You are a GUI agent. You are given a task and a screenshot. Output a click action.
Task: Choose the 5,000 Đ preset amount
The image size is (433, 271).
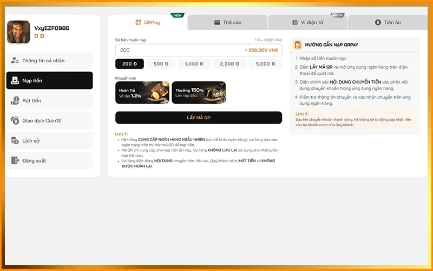coord(265,64)
